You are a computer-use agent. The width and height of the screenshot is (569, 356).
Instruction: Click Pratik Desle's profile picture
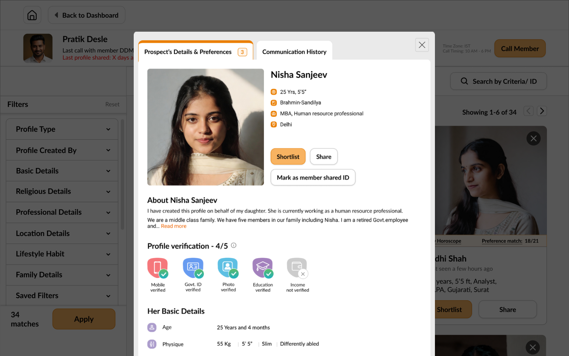click(38, 48)
